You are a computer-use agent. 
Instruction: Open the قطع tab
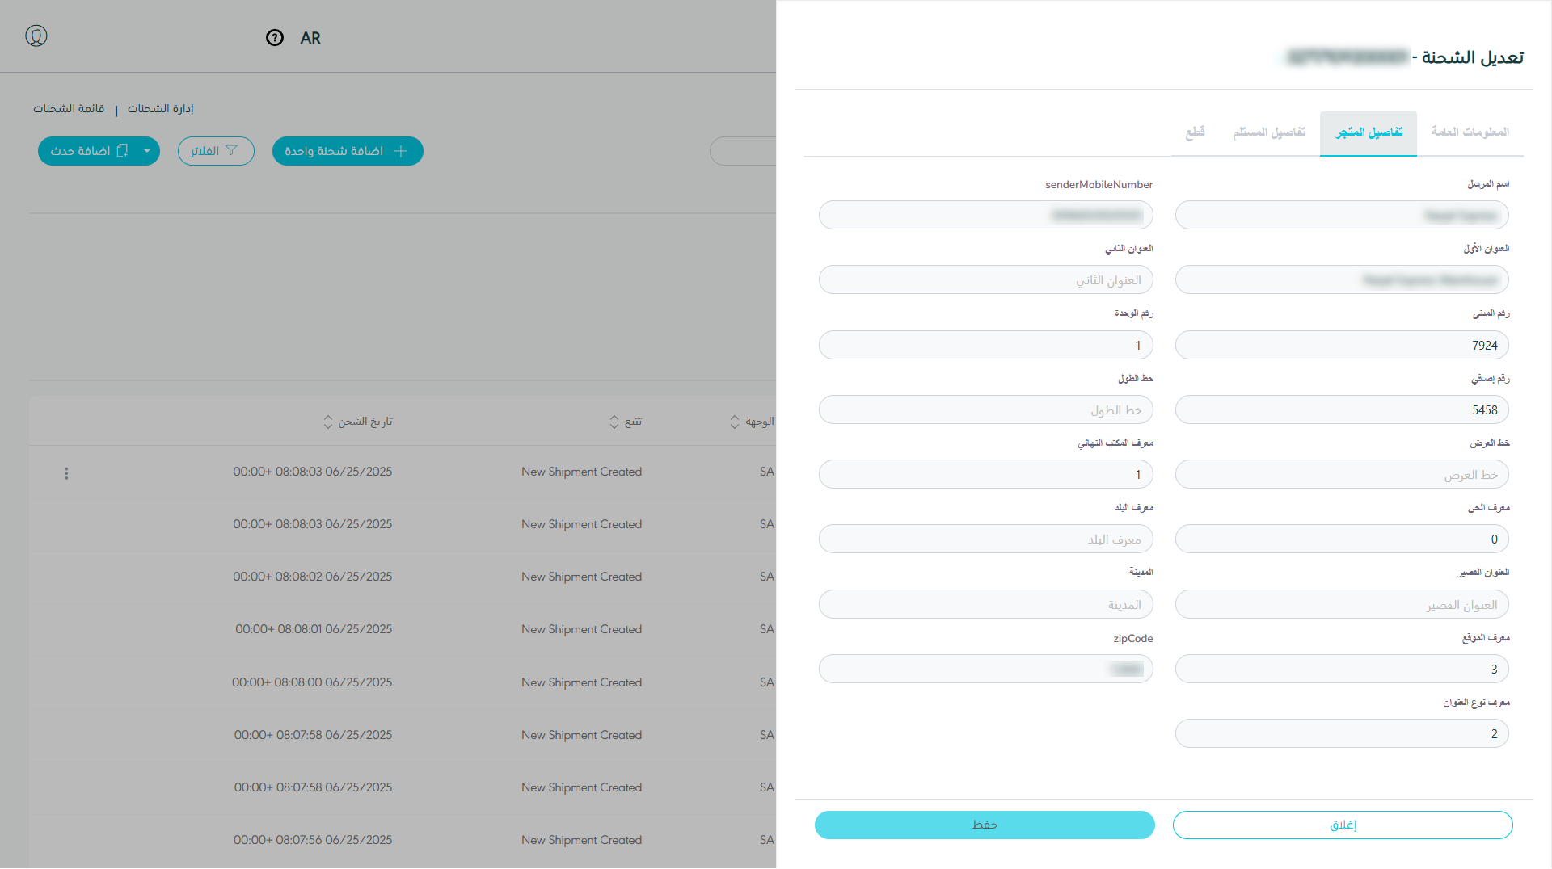[x=1195, y=132]
